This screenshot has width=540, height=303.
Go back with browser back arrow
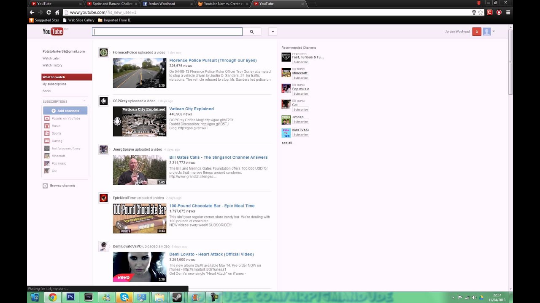(32, 12)
